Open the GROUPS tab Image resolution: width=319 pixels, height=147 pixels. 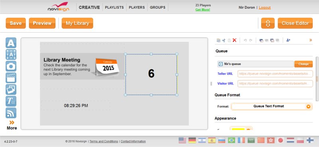tap(158, 7)
